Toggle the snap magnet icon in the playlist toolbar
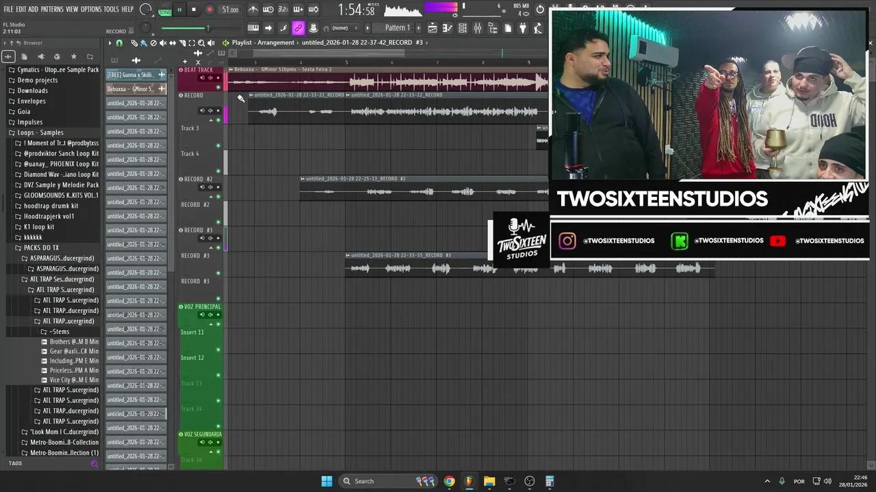Viewport: 876px width, 492px height. pyautogui.click(x=120, y=42)
